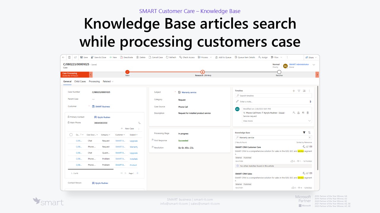The image size is (380, 213).
Task: Open Queue Item Details
Action: 245,57
